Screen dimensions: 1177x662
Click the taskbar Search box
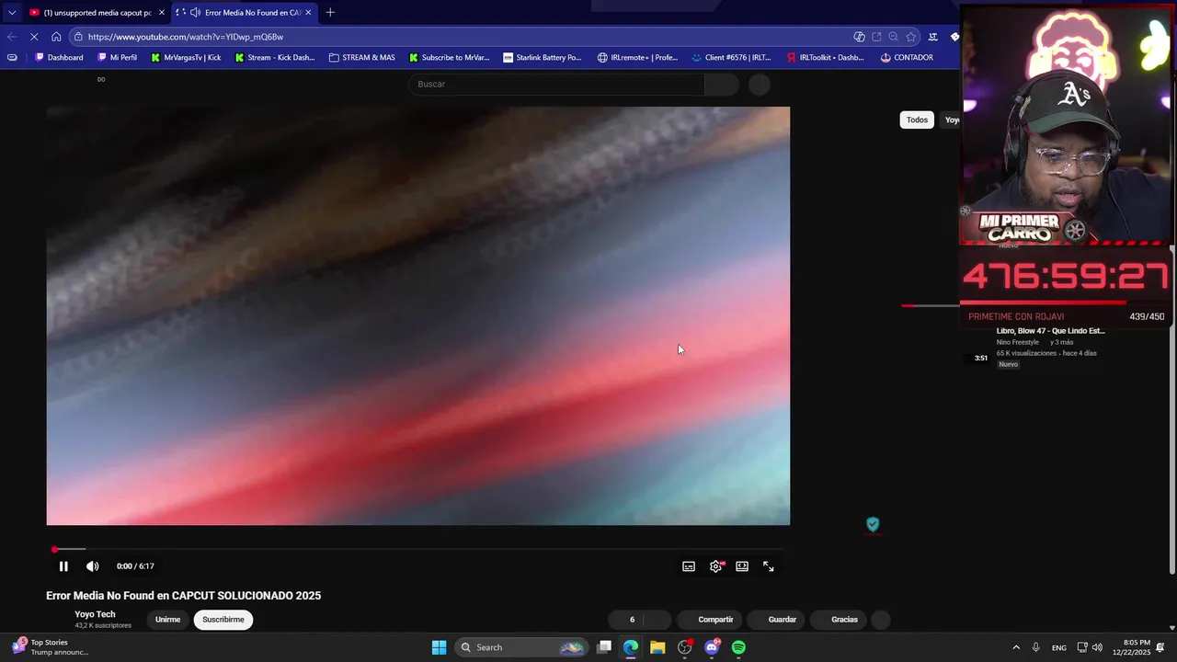(x=521, y=647)
